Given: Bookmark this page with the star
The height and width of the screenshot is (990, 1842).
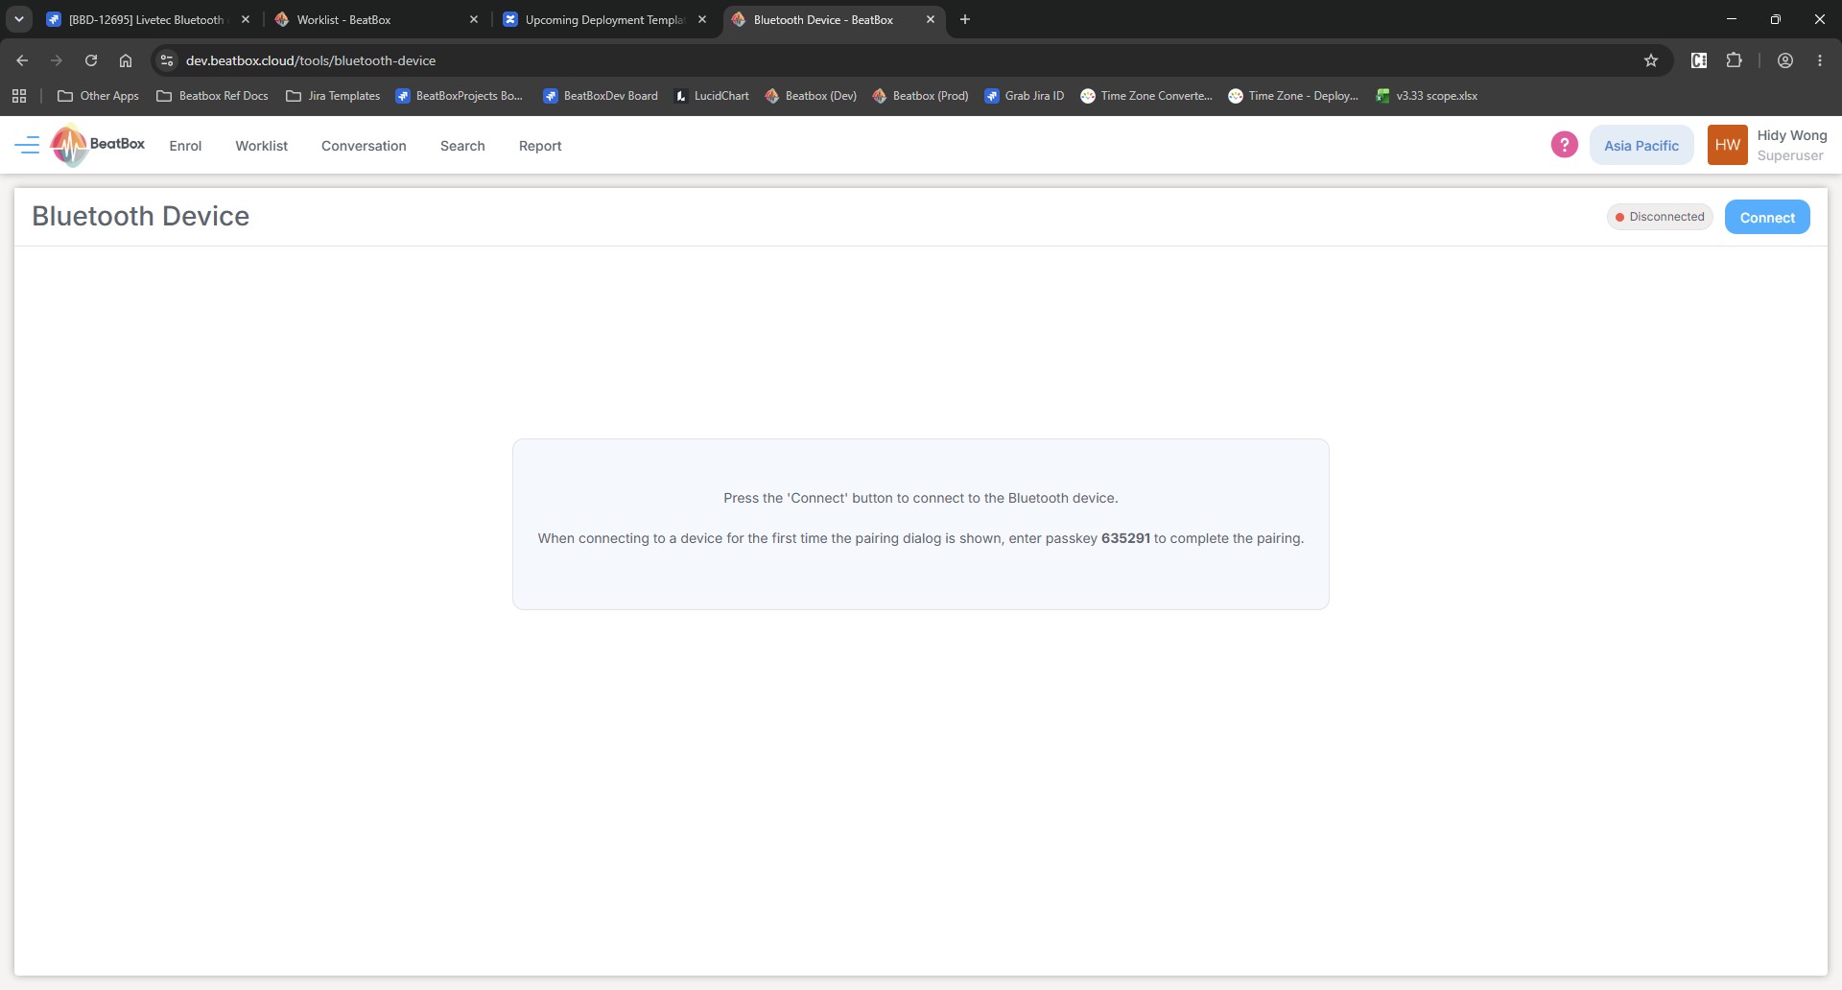Looking at the screenshot, I should (x=1651, y=60).
